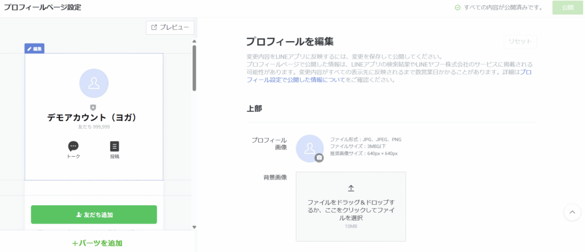This screenshot has height=252, width=585.
Task: Click the preview pane scrollbar thumb
Action: [x=194, y=67]
